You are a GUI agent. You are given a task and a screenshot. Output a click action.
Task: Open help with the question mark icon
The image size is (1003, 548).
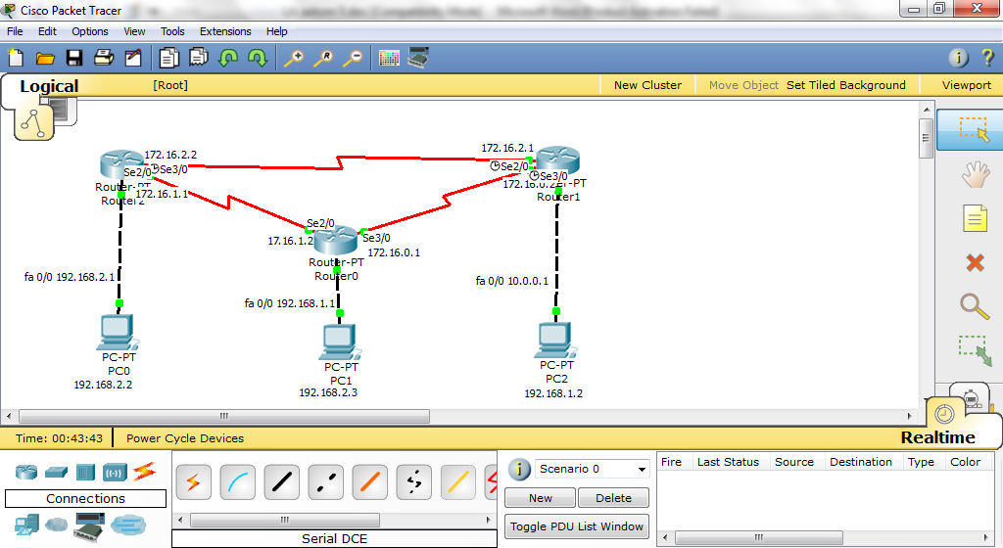click(987, 58)
